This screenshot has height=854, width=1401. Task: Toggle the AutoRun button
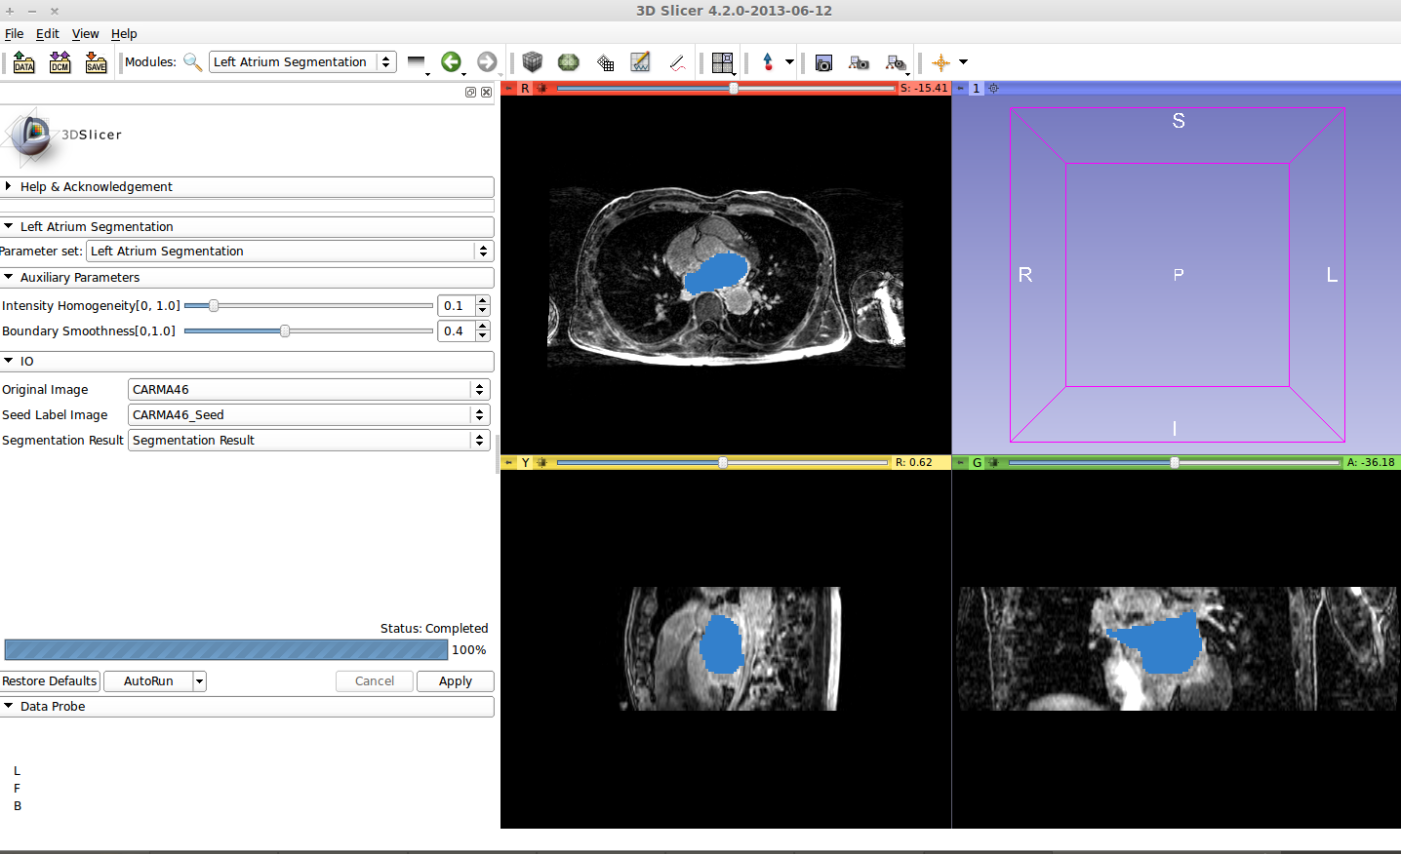[148, 681]
